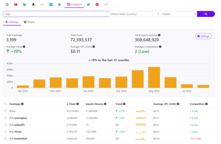Select the Amazon source icon
This screenshot has height=144, width=221.
pos(33,4)
